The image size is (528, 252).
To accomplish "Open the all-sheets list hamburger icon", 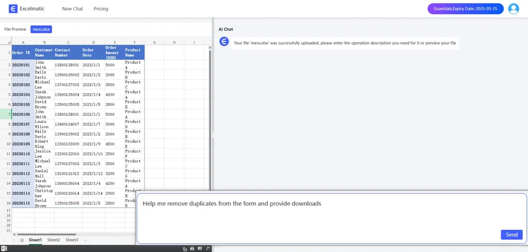I will (22, 240).
